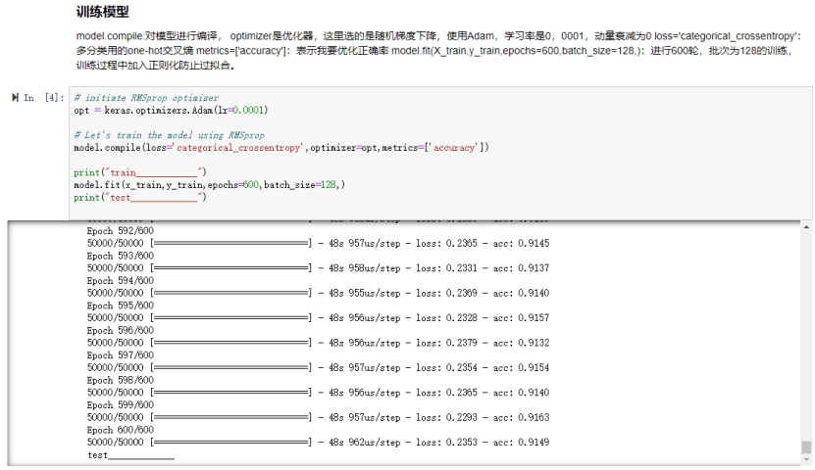Click the 'Epoch 595/600' output line
815x470 pixels.
(x=120, y=305)
